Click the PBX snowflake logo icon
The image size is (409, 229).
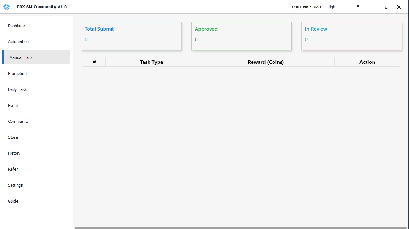(x=6, y=7)
